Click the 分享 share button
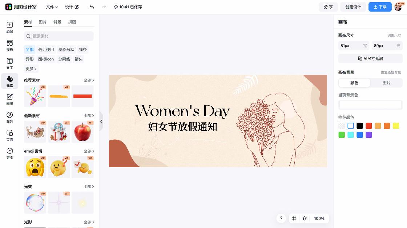This screenshot has width=407, height=228. click(329, 7)
